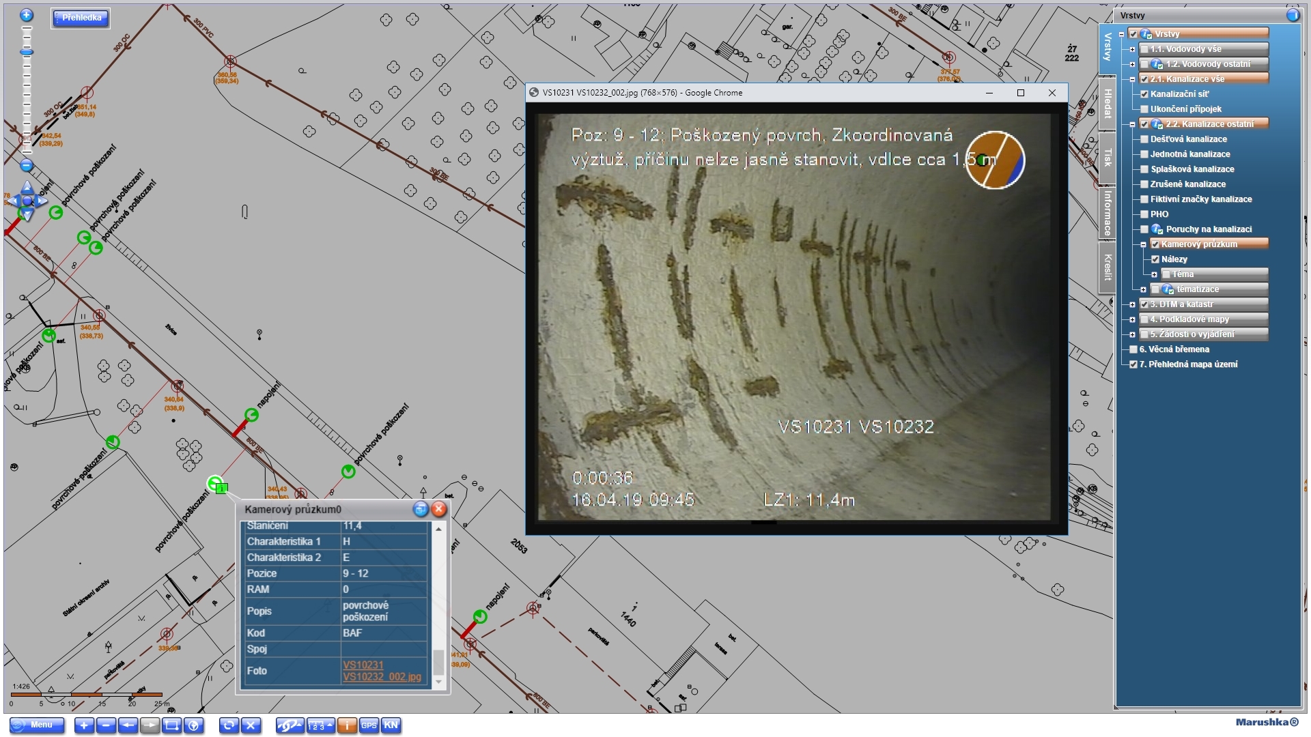Expand the 4. Podkladové mapy group
This screenshot has height=737, width=1311.
coord(1132,319)
